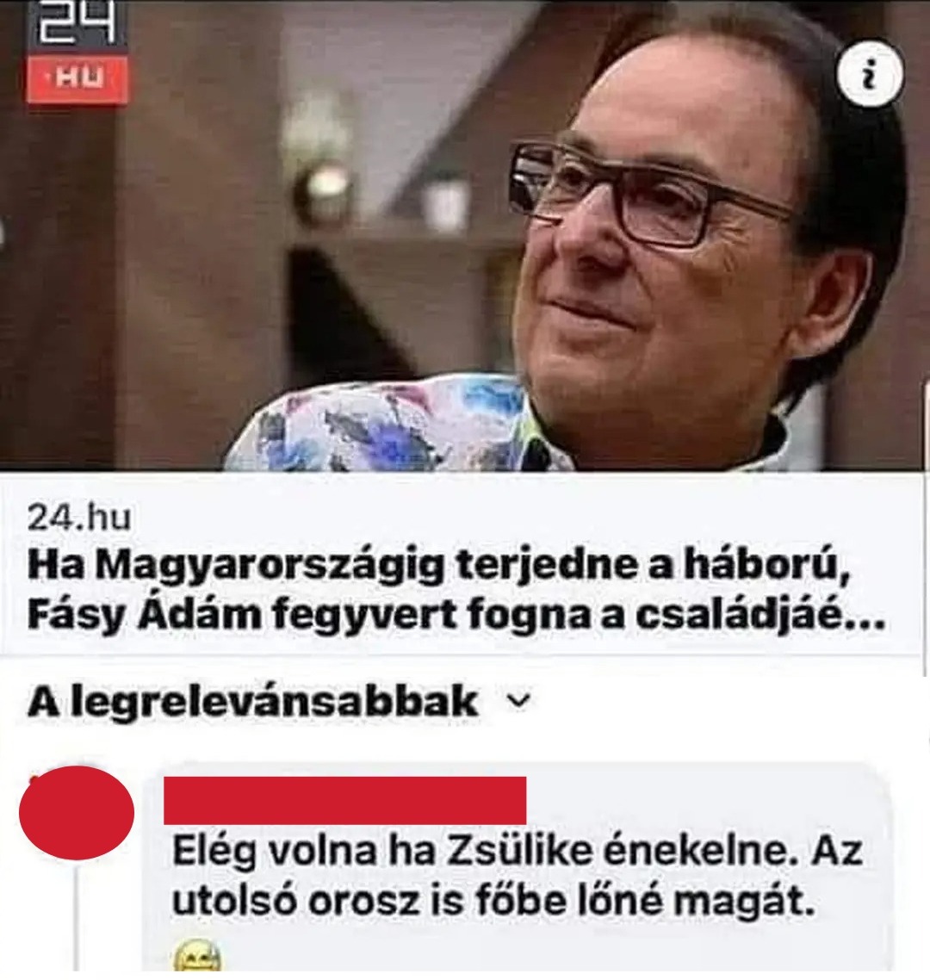Image resolution: width=930 pixels, height=980 pixels.
Task: Click the red redacted commenter name bar
Action: coord(344,800)
